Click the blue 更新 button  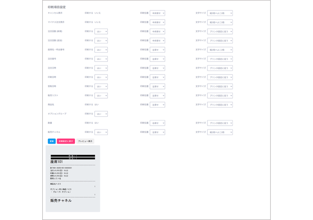pos(51,141)
